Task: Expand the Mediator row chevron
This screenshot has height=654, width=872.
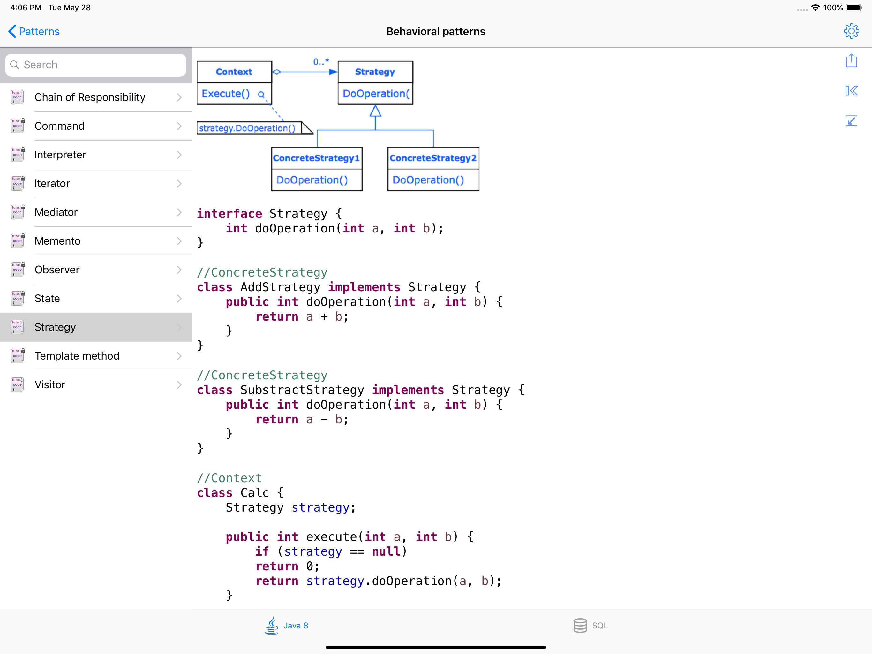Action: 179,212
